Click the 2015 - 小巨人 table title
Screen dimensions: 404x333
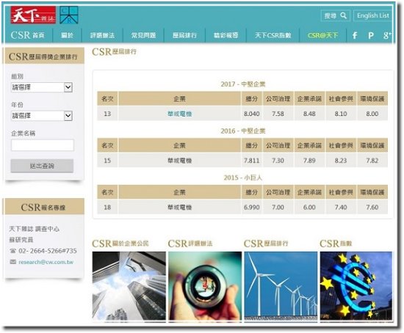243,178
